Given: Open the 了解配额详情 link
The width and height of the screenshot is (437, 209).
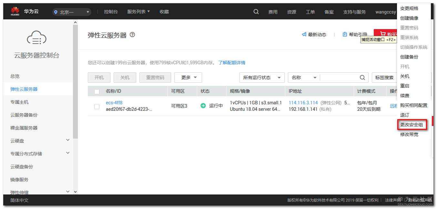Looking at the screenshot, I should [x=232, y=63].
